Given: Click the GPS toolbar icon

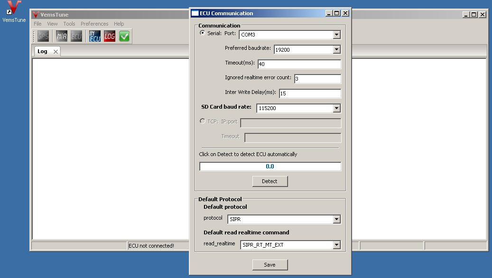Looking at the screenshot, I should point(43,37).
